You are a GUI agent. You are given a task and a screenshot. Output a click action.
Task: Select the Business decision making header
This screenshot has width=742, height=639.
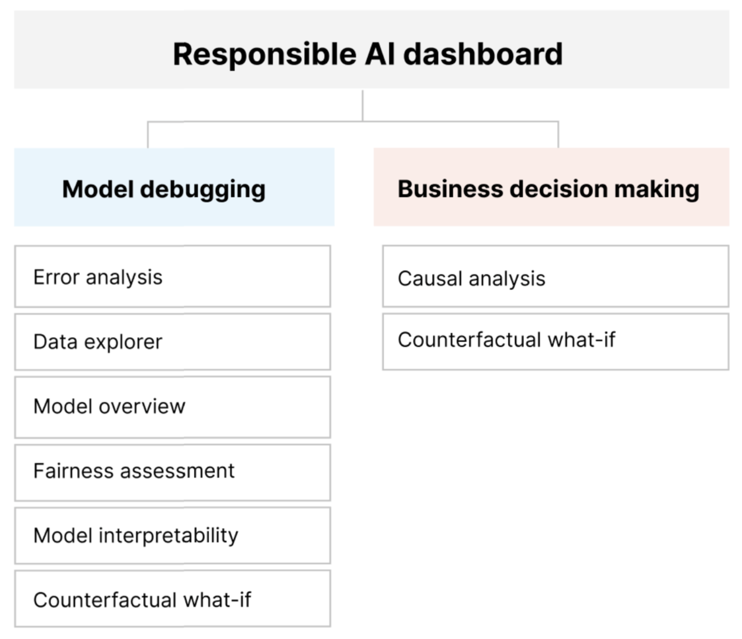[x=551, y=188]
